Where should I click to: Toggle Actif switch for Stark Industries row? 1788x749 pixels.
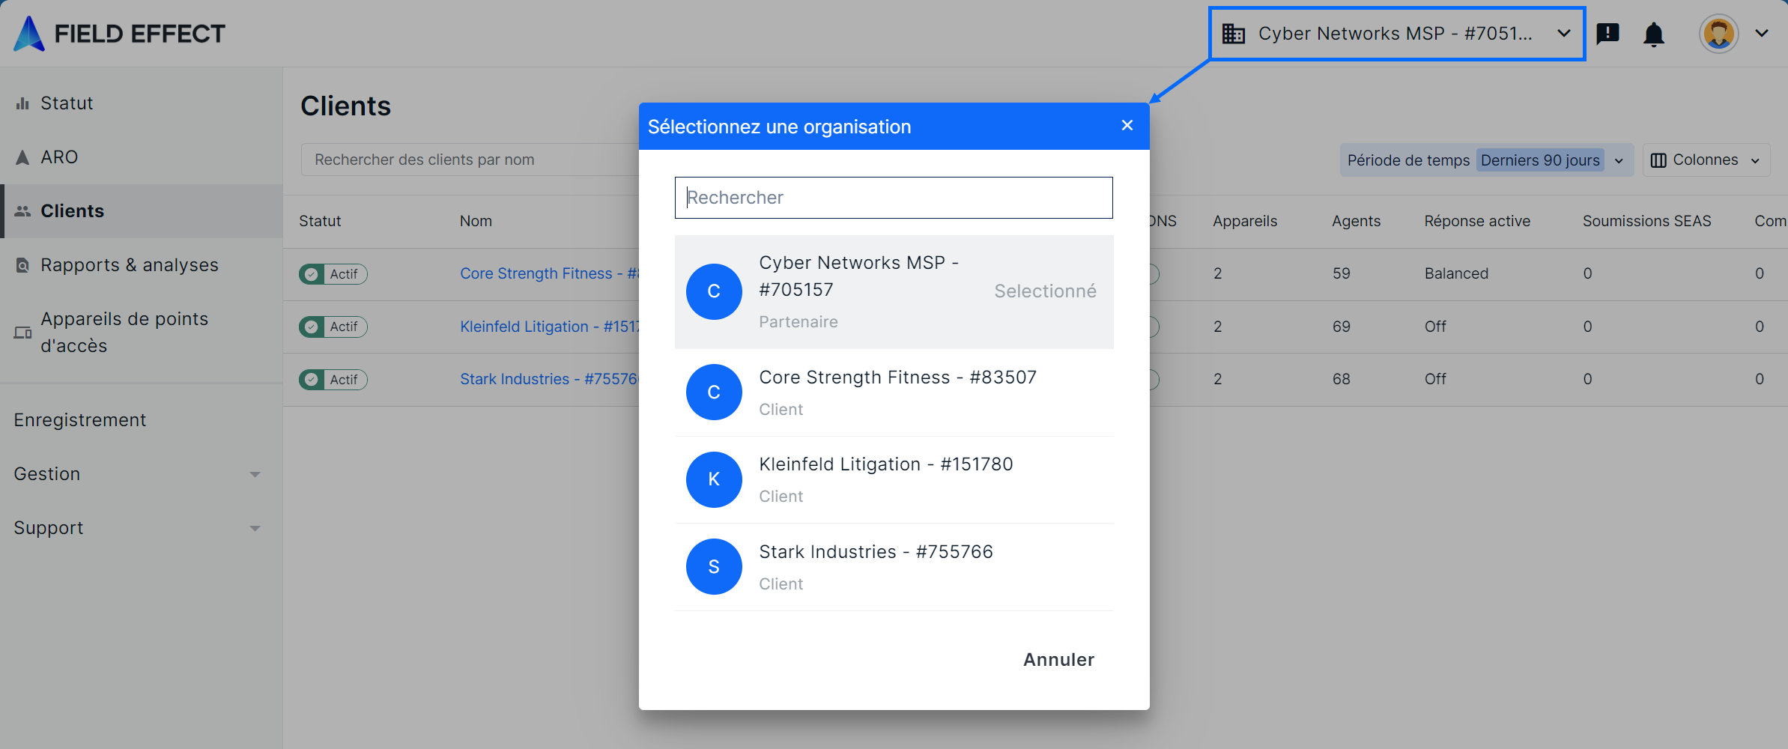pos(333,380)
